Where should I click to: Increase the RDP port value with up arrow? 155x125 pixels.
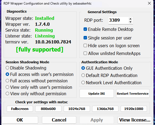click(130, 19)
